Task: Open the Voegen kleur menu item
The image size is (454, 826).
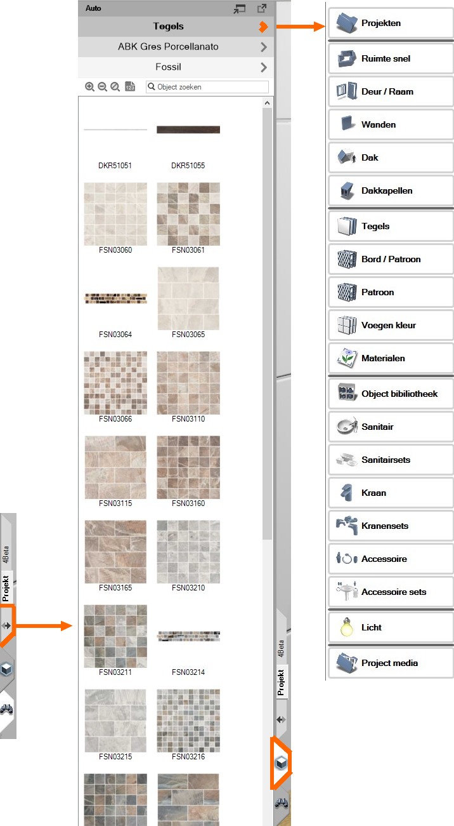Action: (391, 325)
